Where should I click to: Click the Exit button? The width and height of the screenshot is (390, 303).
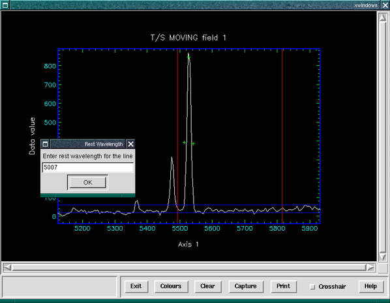coord(136,286)
